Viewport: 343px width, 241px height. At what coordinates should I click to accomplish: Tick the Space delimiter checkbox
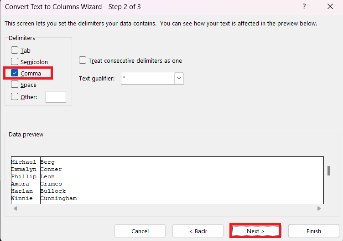tap(15, 85)
